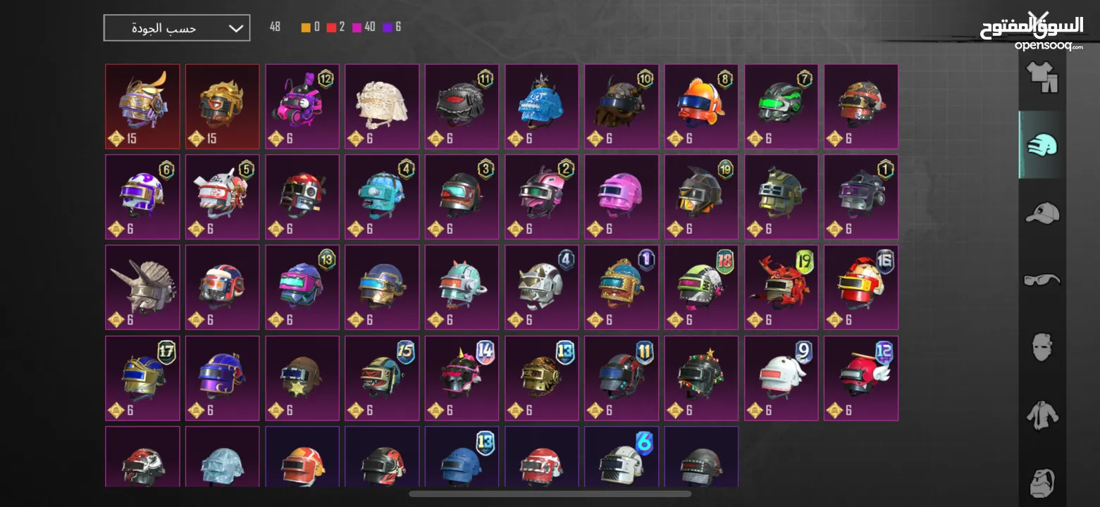Viewport: 1100px width, 507px height.
Task: Select the orange clownfish helmet level 8
Action: coord(701,107)
